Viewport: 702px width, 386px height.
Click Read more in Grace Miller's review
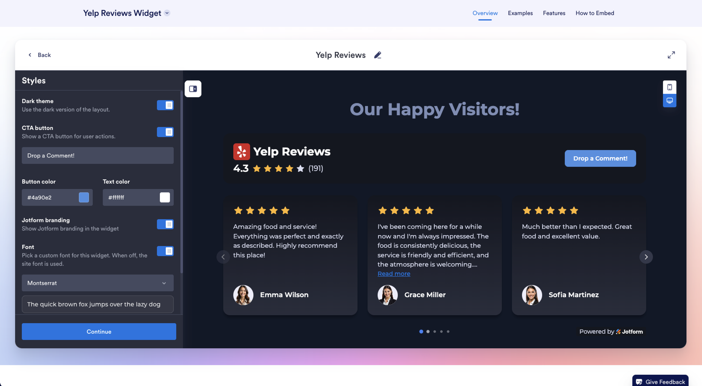[x=394, y=274]
